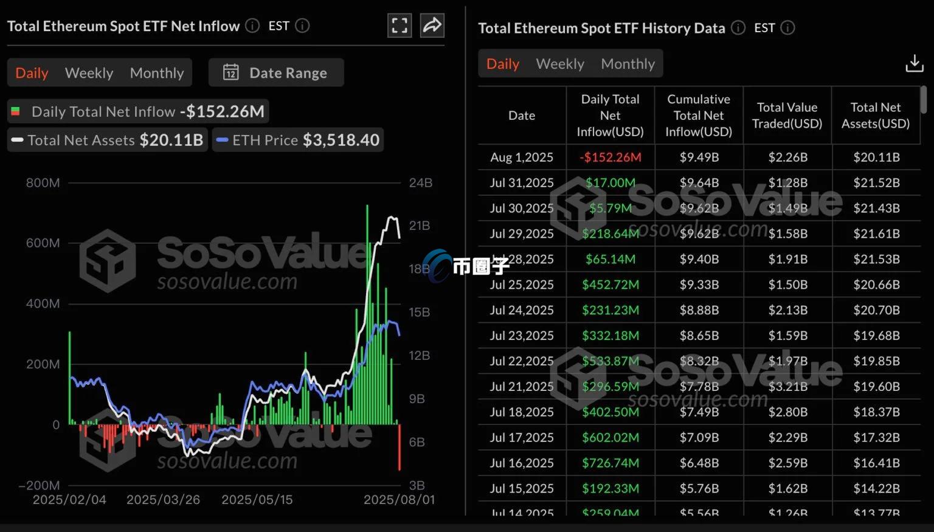Click the Aug 1,2025 inflow value

tap(610, 157)
